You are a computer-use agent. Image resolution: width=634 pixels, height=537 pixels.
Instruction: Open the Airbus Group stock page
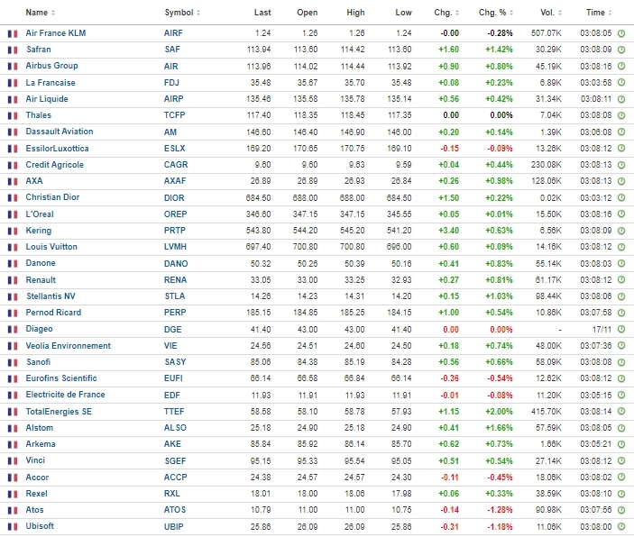pyautogui.click(x=51, y=66)
